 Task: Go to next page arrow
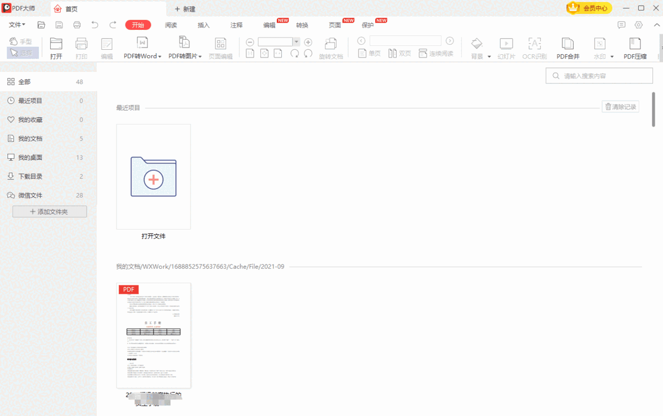[450, 41]
